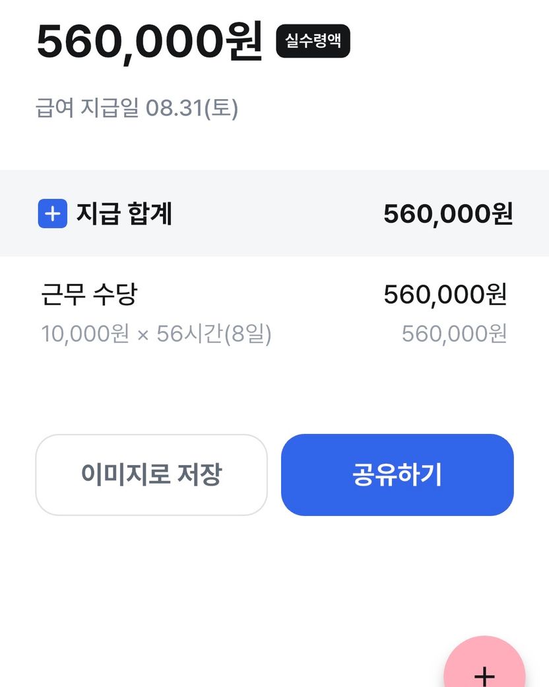This screenshot has width=549, height=687.
Task: Click the bold 근무 수당 560,000원 amount
Action: [445, 295]
